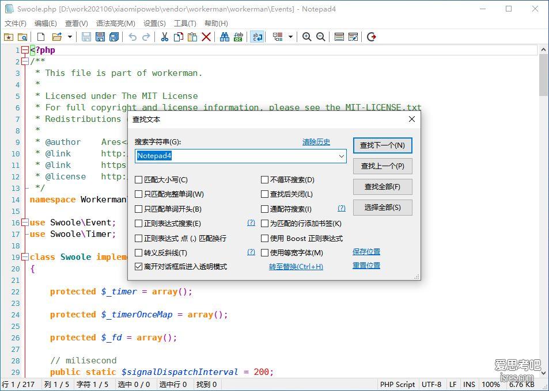Delete selection with red X icon
Screen dimensions: 549x391
click(x=206, y=37)
